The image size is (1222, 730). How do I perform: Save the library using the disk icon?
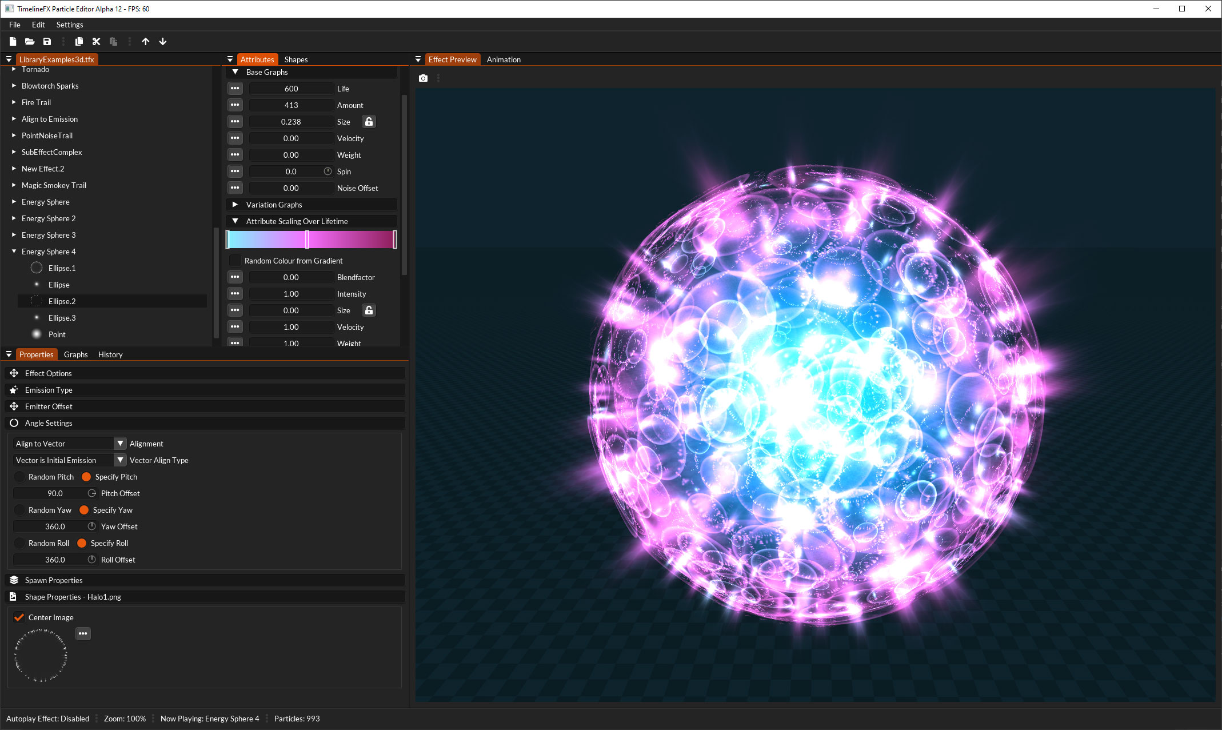point(47,41)
